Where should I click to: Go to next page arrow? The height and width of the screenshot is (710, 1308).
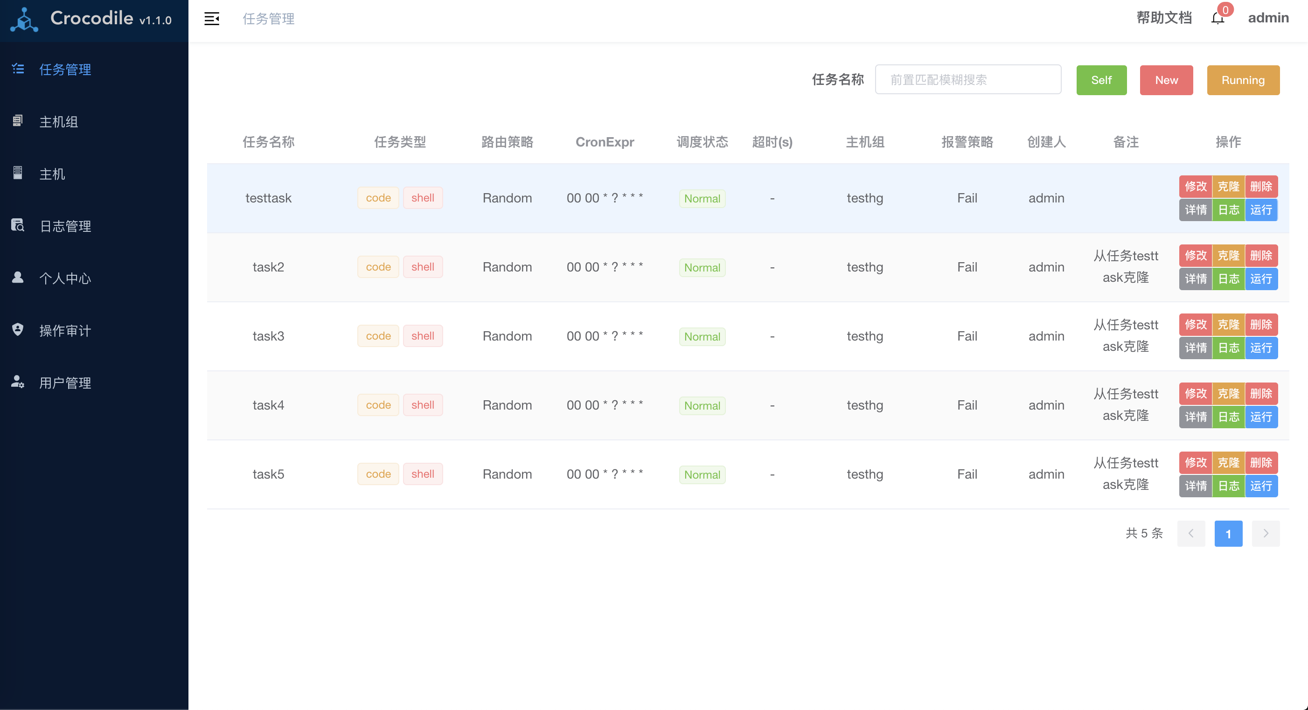1266,533
